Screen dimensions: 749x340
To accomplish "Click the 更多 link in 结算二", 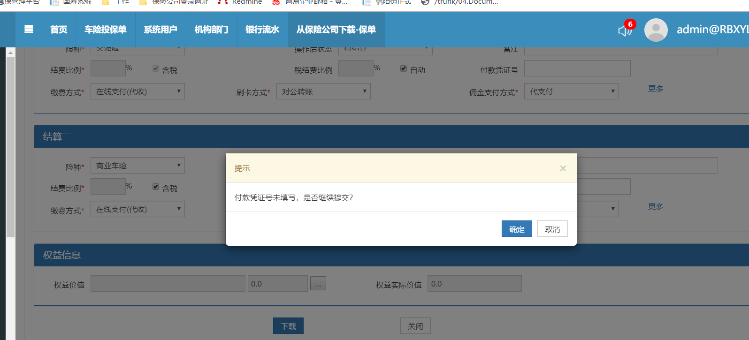I will click(x=656, y=206).
